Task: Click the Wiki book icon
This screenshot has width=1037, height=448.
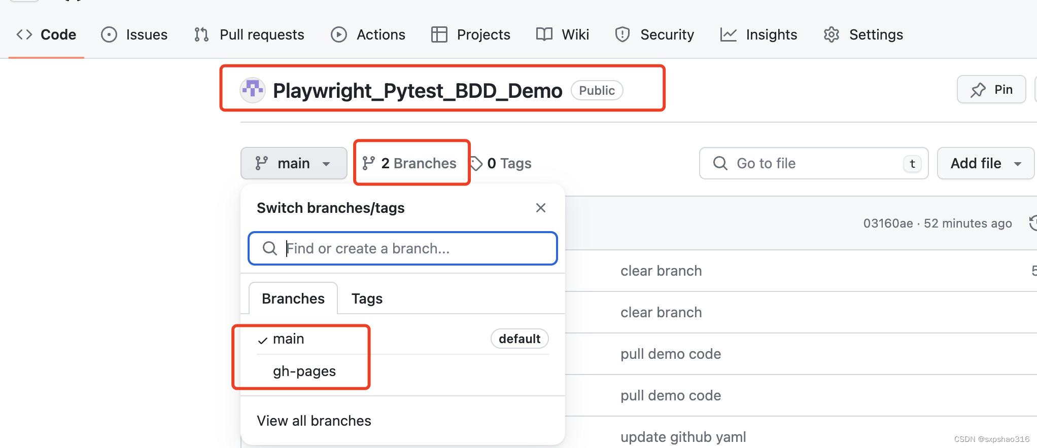Action: click(544, 34)
